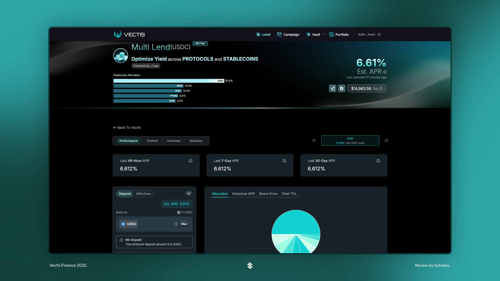Click the Soladex logo in footer
This screenshot has width=500, height=281.
(250, 265)
